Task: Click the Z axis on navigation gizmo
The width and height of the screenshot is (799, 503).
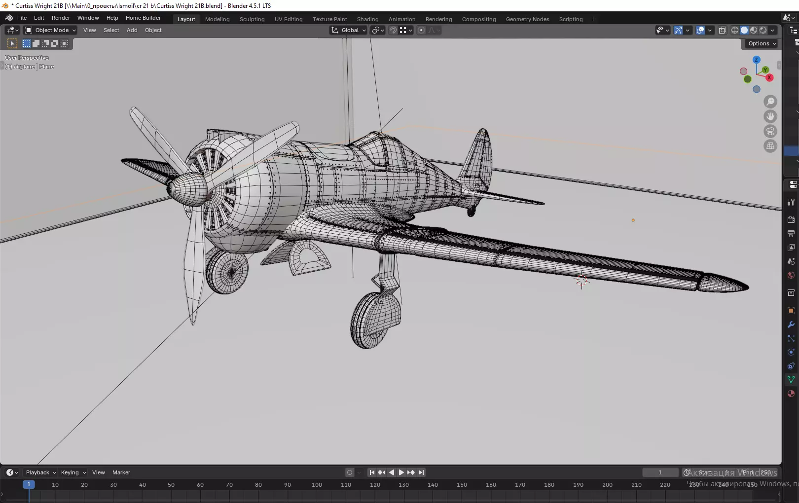Action: [756, 60]
